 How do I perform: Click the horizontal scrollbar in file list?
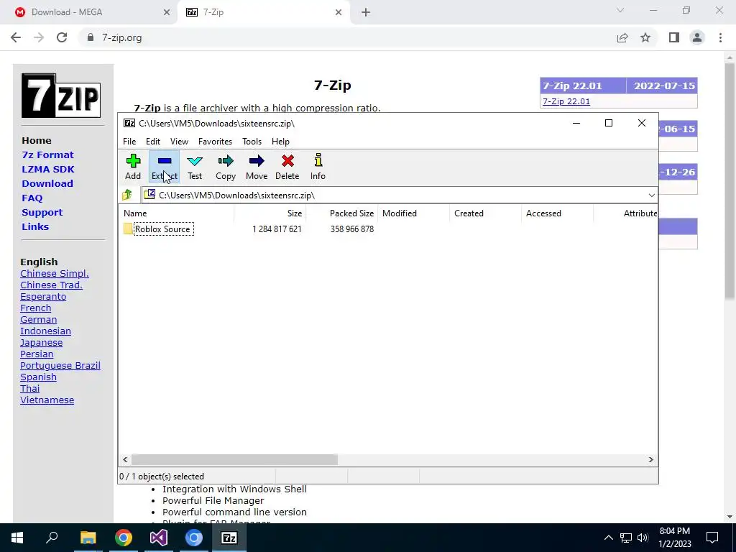click(234, 459)
